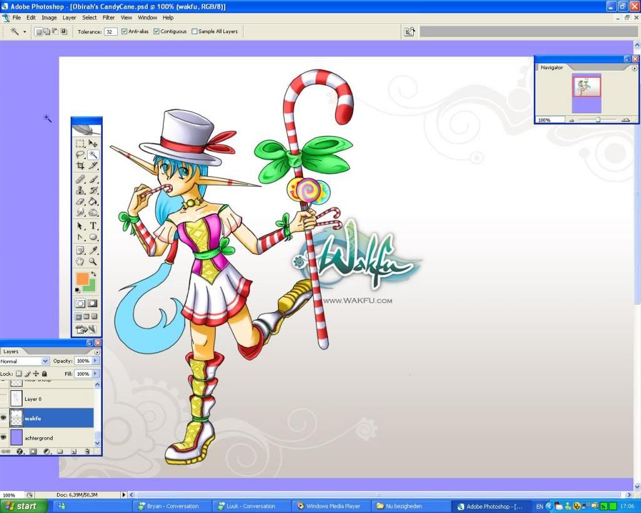641x513 pixels.
Task: Swap foreground and background colors
Action: pyautogui.click(x=94, y=274)
